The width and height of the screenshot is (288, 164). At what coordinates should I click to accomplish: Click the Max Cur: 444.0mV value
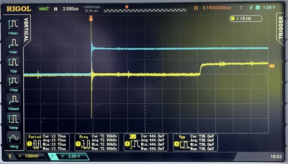click(153, 136)
